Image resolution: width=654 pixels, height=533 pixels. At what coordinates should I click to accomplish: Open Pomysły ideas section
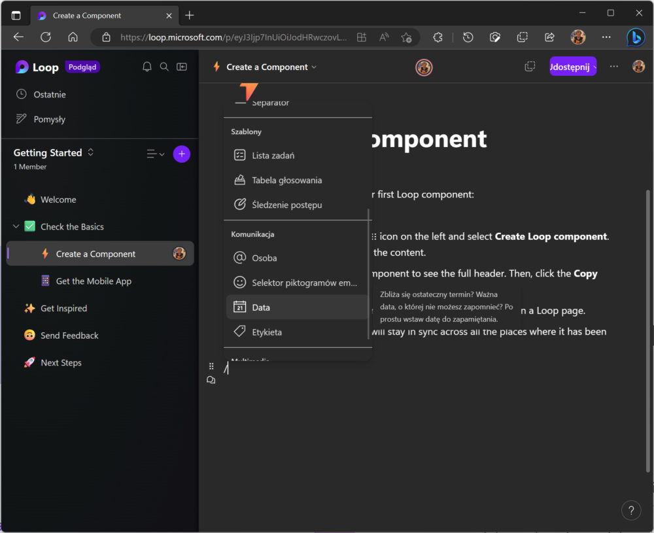pyautogui.click(x=41, y=119)
